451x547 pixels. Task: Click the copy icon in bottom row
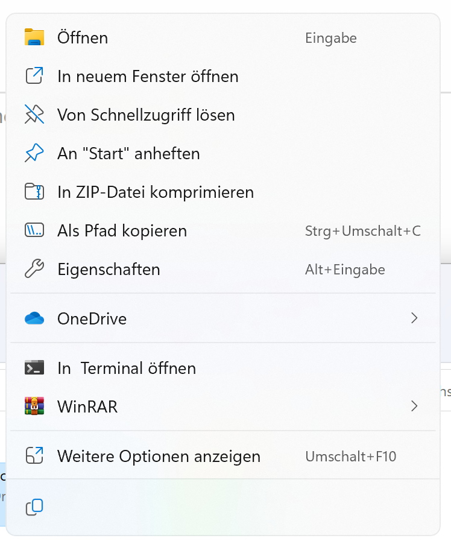(x=34, y=508)
